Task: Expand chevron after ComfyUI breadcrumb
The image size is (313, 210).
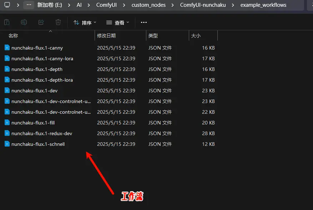Action: (x=124, y=5)
